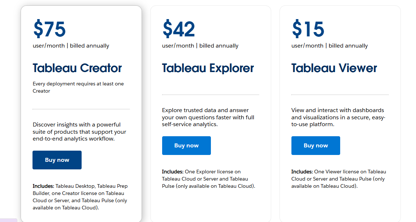
Task: Click billed annually under the Explorer price
Action: pyautogui.click(x=219, y=45)
